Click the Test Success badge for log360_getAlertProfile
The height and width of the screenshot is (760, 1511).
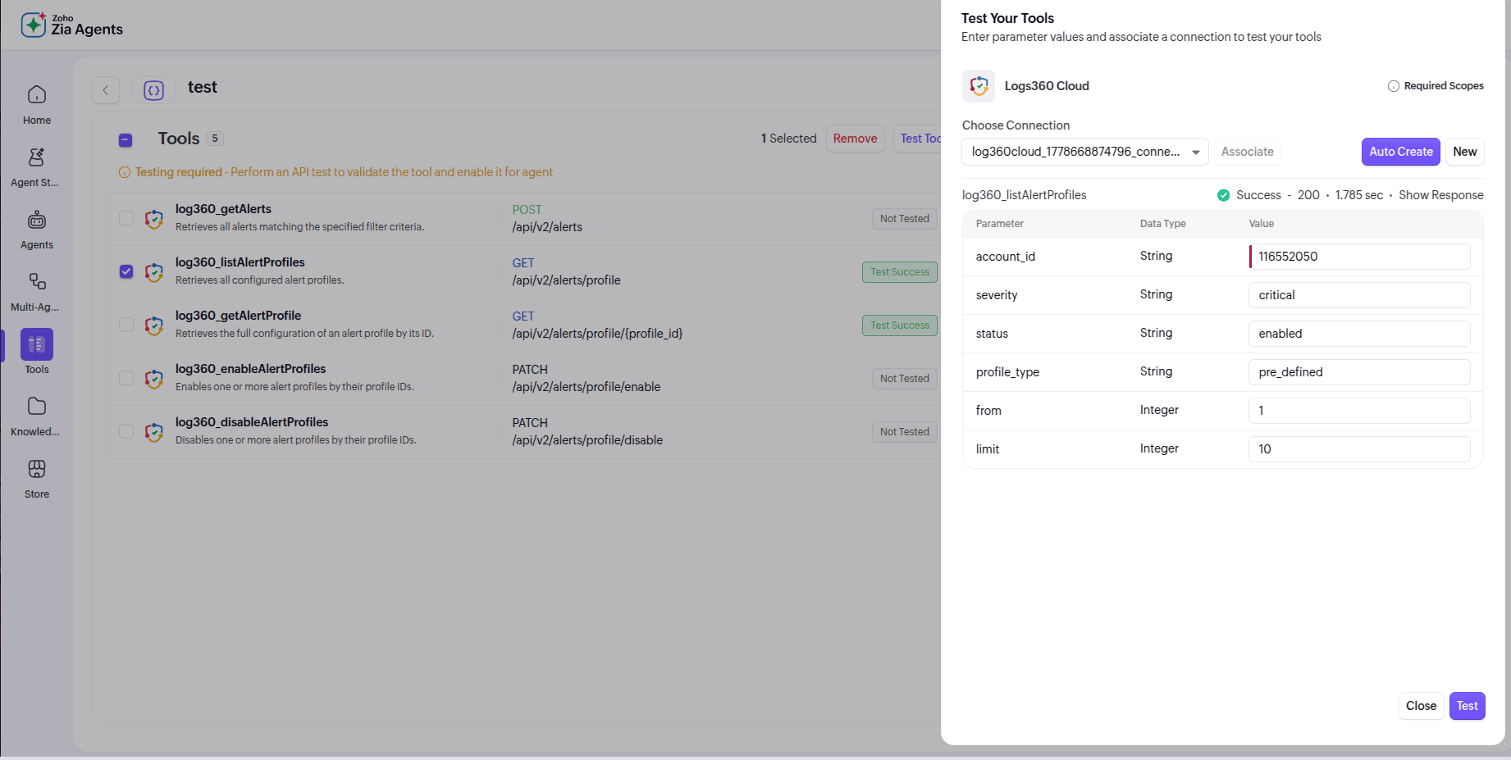pos(900,325)
